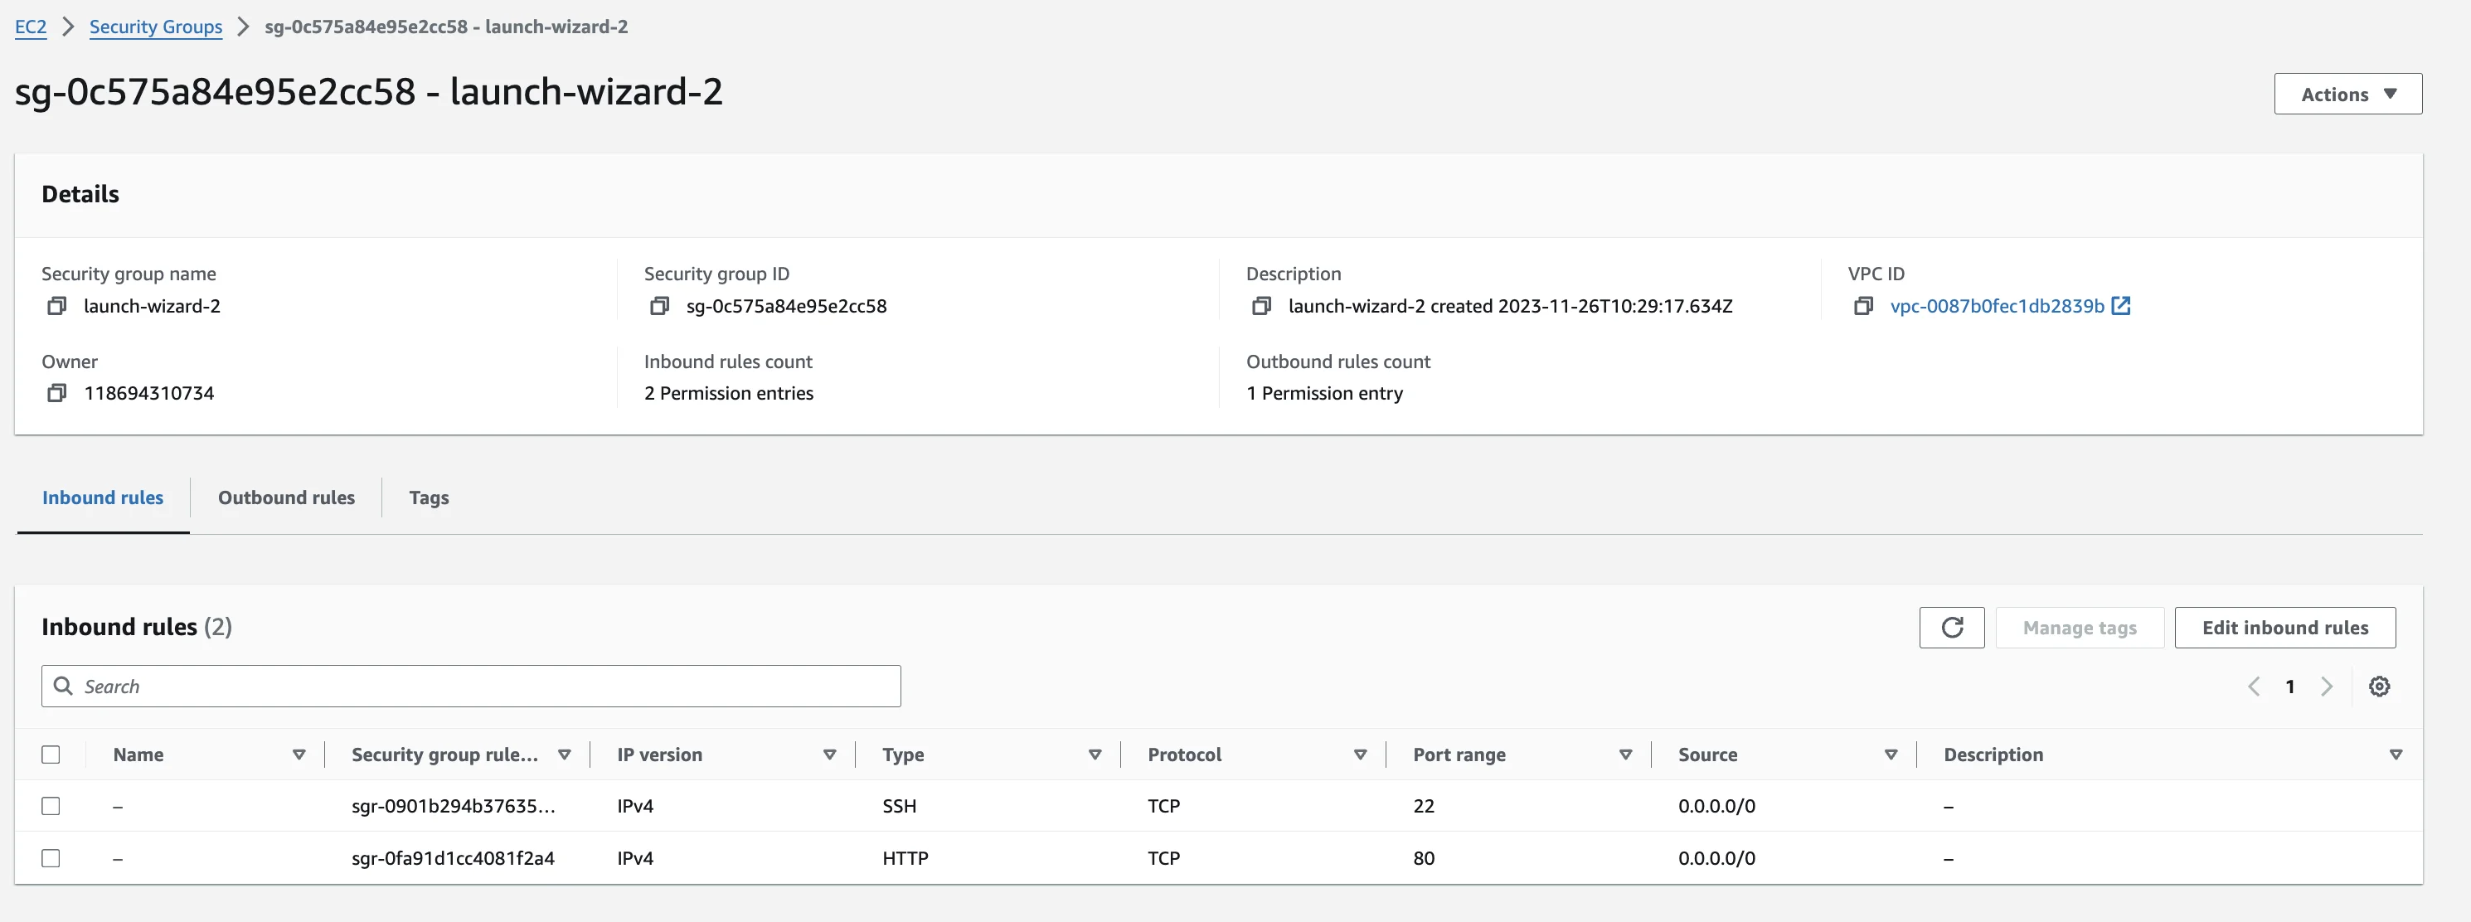2471x922 pixels.
Task: Copy the VPC ID value
Action: coord(1864,306)
